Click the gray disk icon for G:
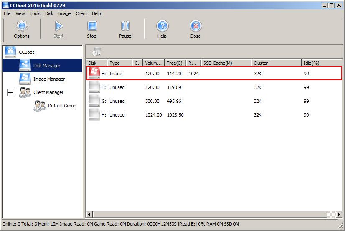 [94, 101]
